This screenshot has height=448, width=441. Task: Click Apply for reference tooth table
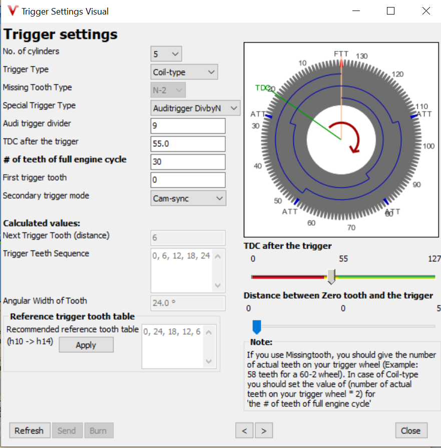[x=86, y=345]
